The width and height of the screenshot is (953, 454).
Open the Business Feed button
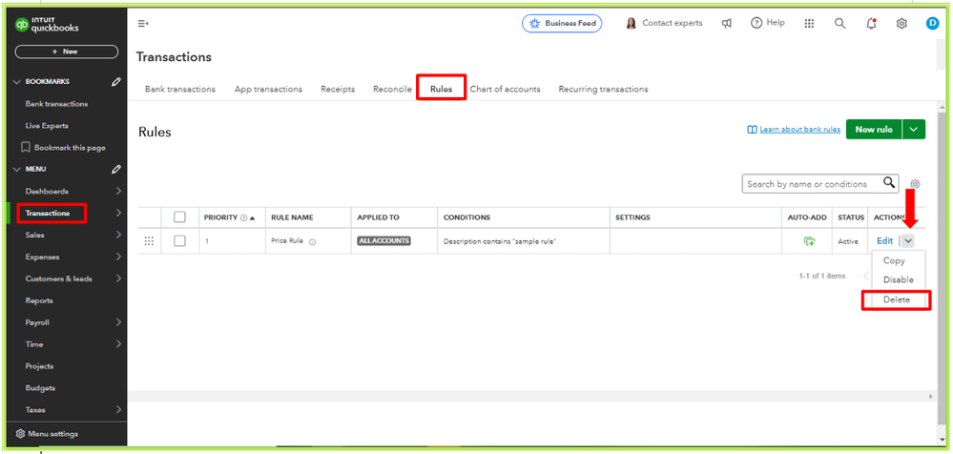(x=562, y=24)
